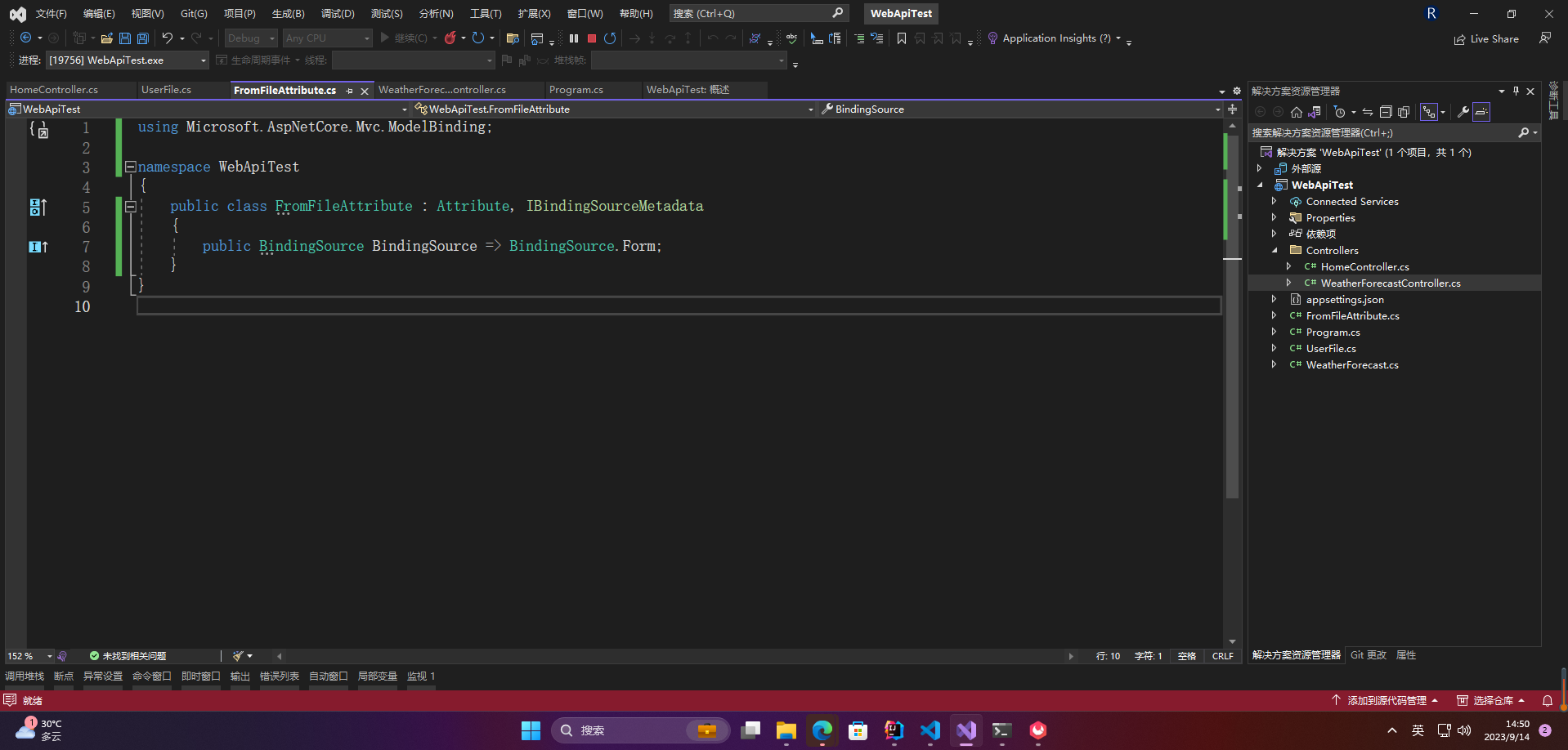Open process dropdown WebApiTest.exe
The width and height of the screenshot is (1568, 750).
pos(128,60)
